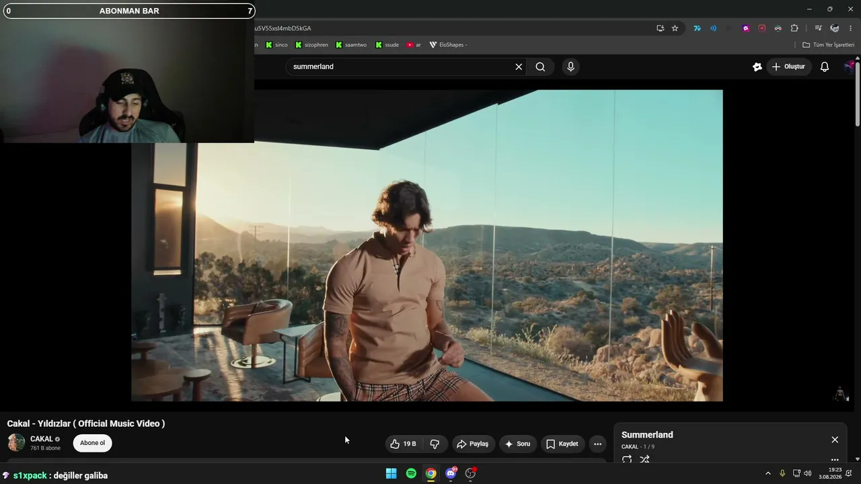The image size is (861, 484).
Task: Dislike the Yıldızlar video
Action: click(435, 444)
